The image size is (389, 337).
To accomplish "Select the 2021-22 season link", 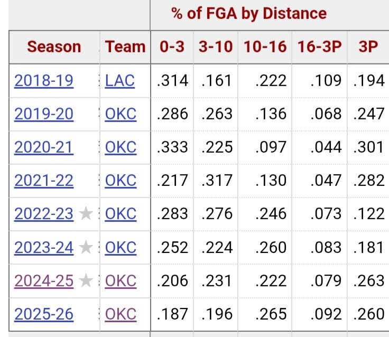I will pos(44,181).
